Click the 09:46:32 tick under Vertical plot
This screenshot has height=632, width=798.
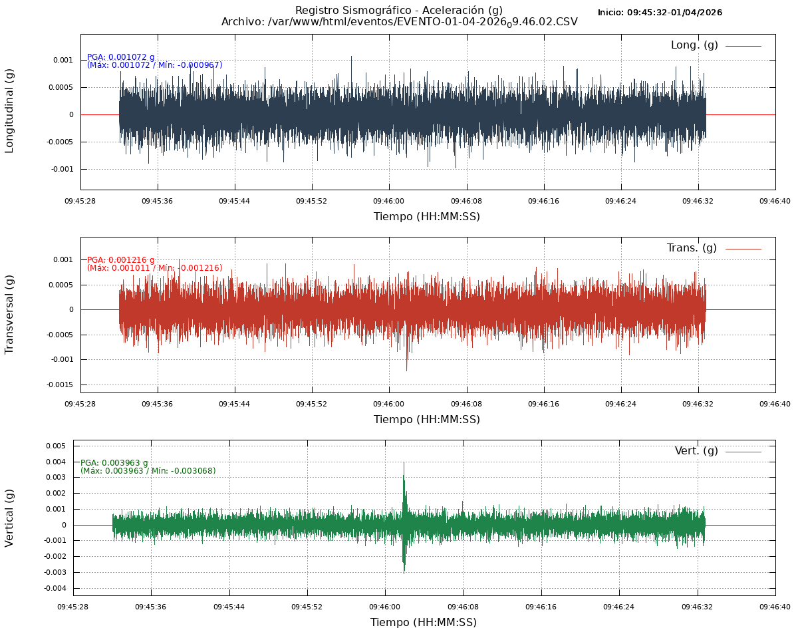pos(698,607)
